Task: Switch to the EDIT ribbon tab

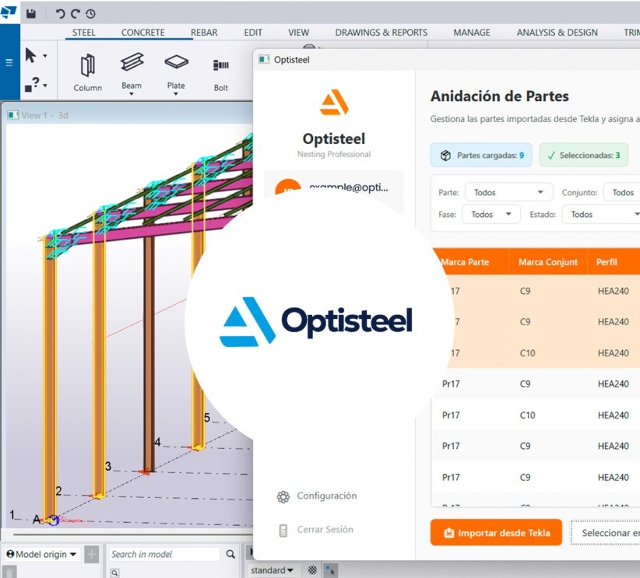Action: (253, 33)
